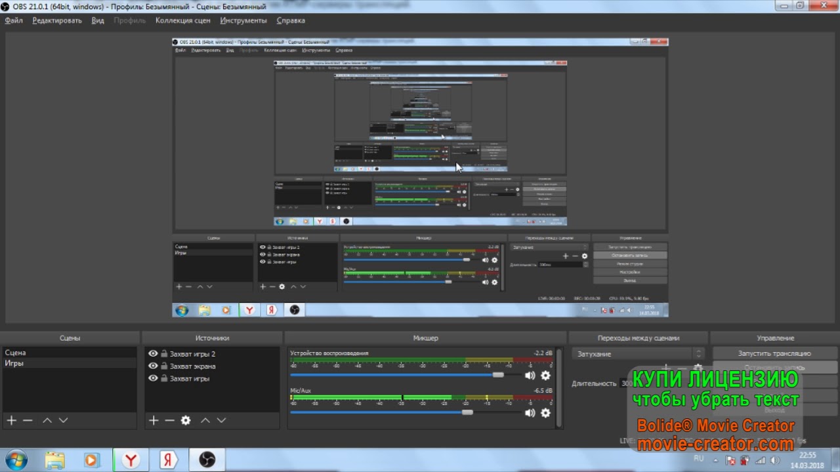The image size is (840, 472).
Task: Click Запустить трансляцию button
Action: [x=775, y=353]
